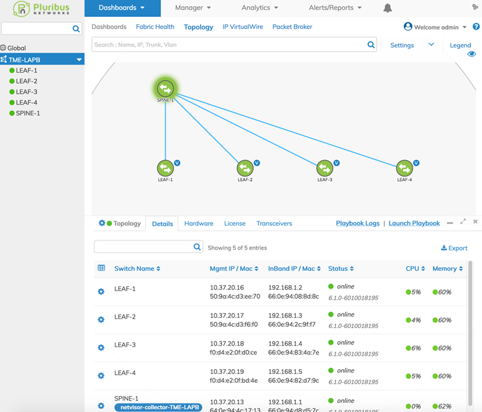Open the gear menu for LEAF-3 row
482x412 pixels.
pyautogui.click(x=101, y=347)
